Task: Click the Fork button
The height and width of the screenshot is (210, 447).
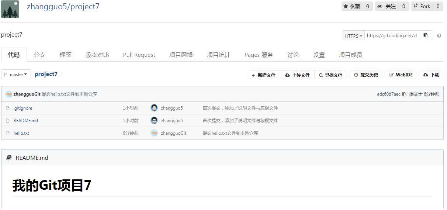Action: [x=422, y=6]
